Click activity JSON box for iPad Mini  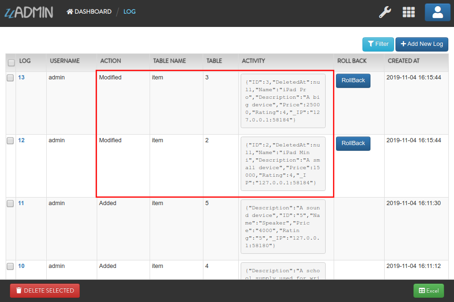[283, 164]
